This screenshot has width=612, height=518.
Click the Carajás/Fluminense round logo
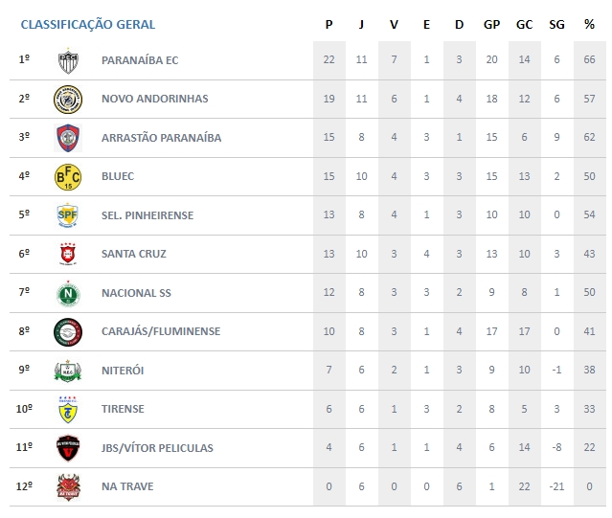tap(68, 331)
